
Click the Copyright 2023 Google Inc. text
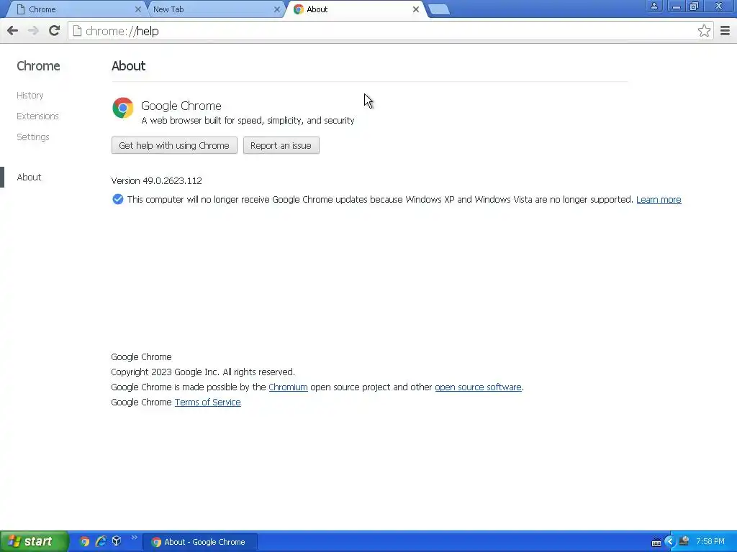click(203, 372)
